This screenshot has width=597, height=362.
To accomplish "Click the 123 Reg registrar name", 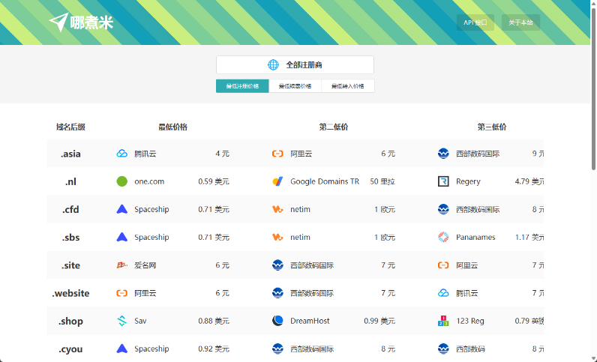I will [x=470, y=322].
